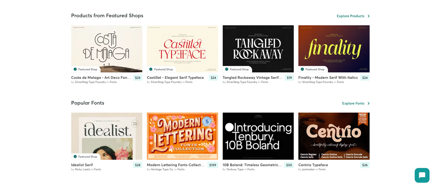
Task: Open the Centrio Typeface preview image
Action: click(x=334, y=136)
